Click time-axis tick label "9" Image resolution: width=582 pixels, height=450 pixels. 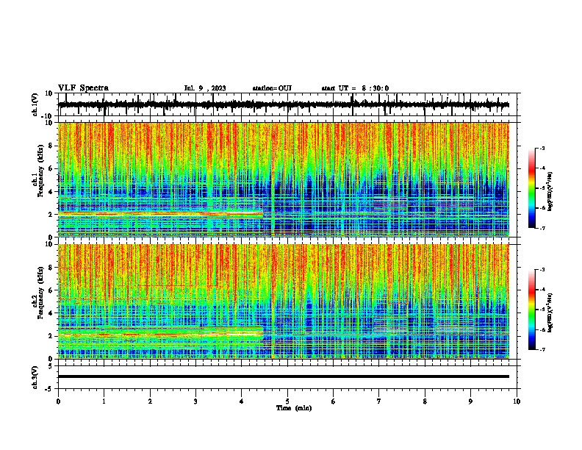(x=470, y=401)
